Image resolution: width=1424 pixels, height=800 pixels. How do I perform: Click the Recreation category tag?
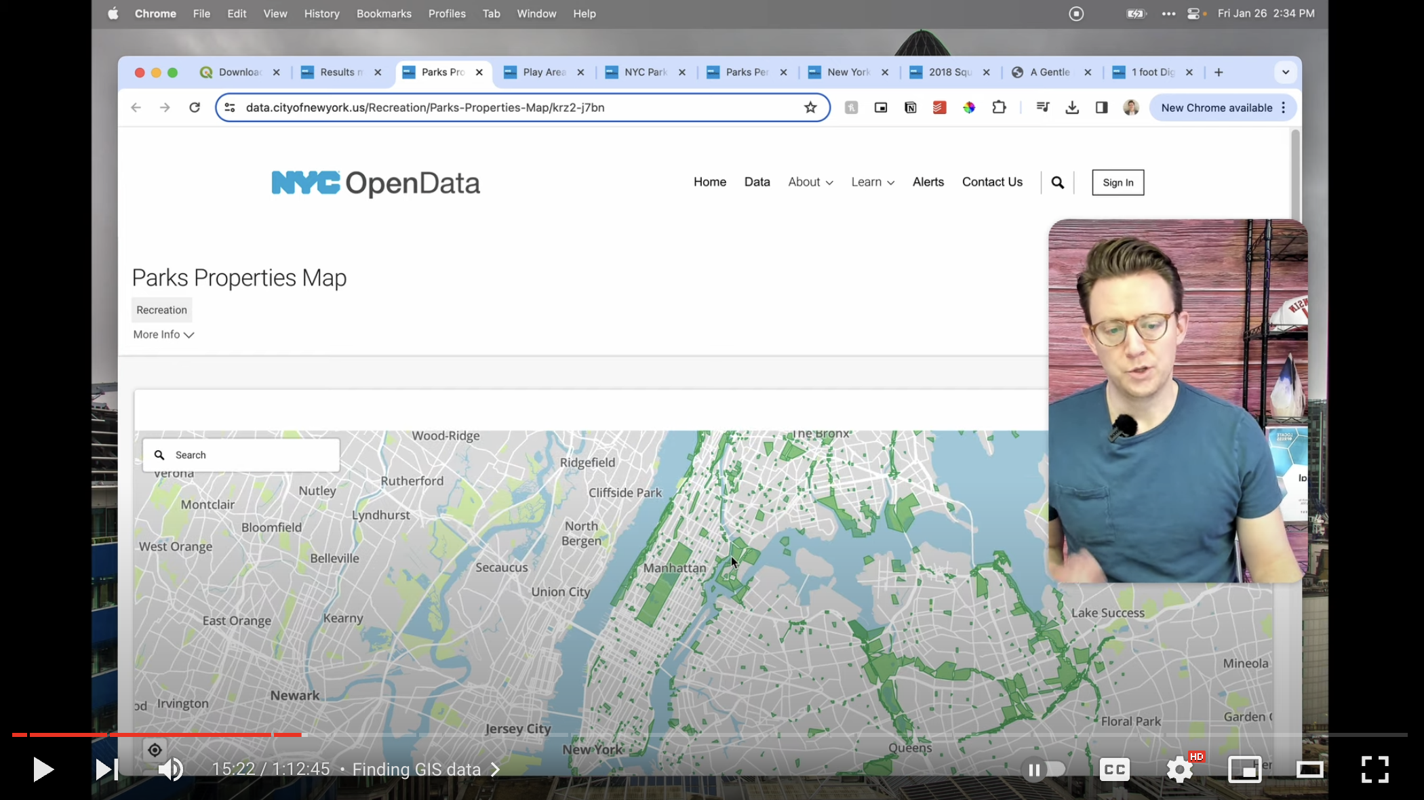click(161, 310)
